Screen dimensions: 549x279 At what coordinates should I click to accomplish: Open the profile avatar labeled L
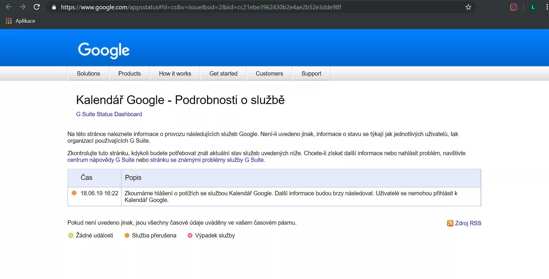tap(533, 7)
